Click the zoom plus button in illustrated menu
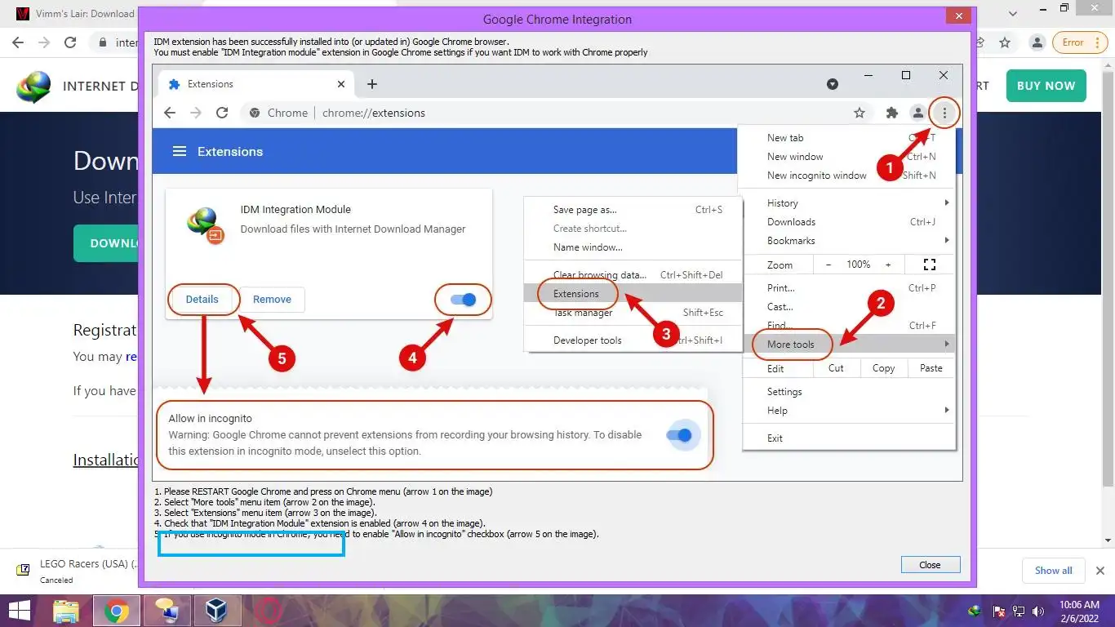This screenshot has width=1115, height=627. pos(888,265)
